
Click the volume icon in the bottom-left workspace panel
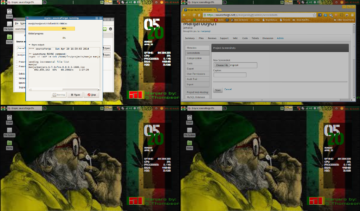pos(131,108)
